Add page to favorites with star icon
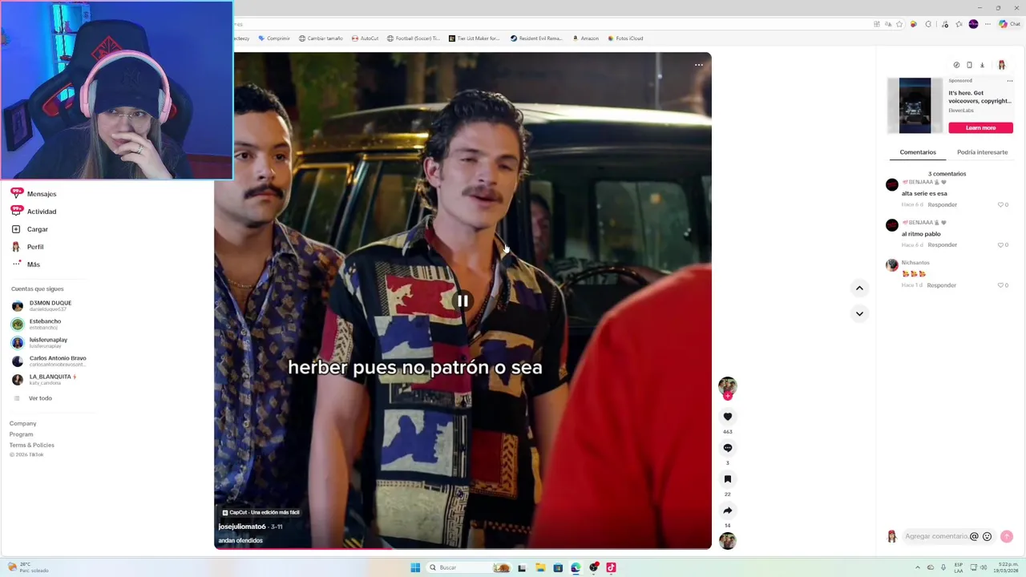1026x577 pixels. pyautogui.click(x=899, y=24)
